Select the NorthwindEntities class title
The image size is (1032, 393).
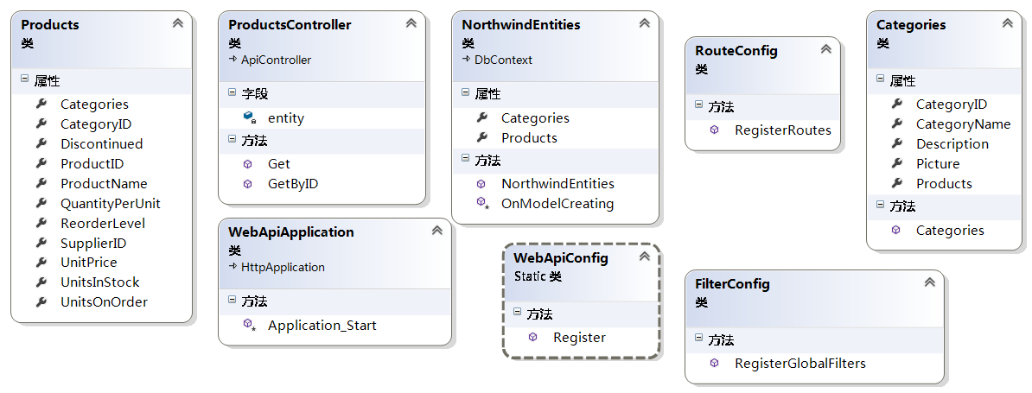coord(521,24)
